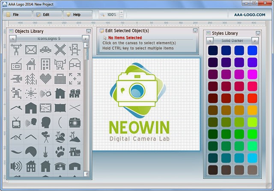Collapse the Objects Library panel

point(89,31)
